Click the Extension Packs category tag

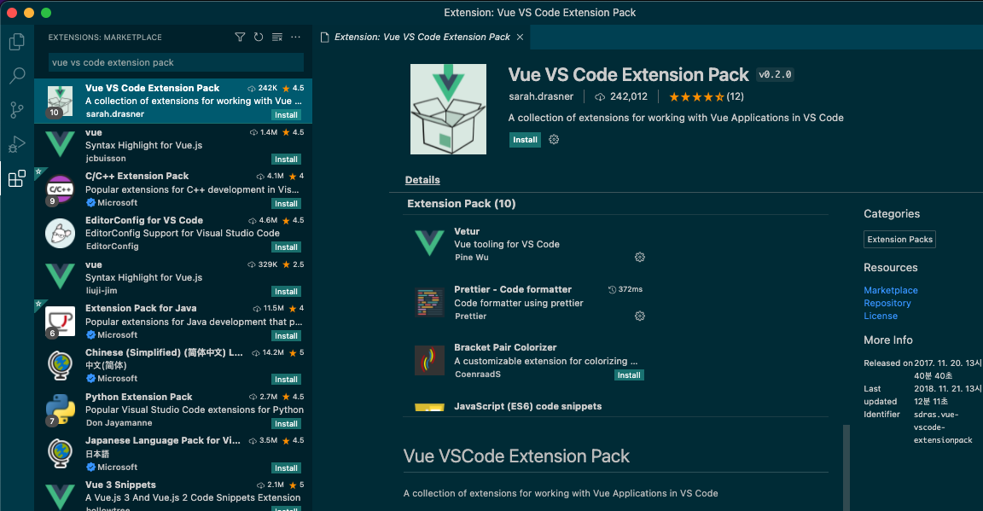point(899,240)
